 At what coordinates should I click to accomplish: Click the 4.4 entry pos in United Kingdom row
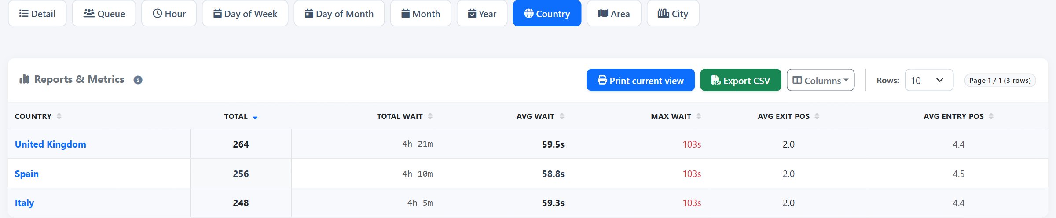coord(958,144)
